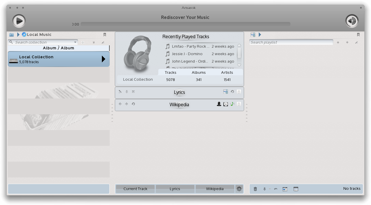Expand Local Collection with its black arrow
This screenshot has width=371, height=205.
pos(104,59)
